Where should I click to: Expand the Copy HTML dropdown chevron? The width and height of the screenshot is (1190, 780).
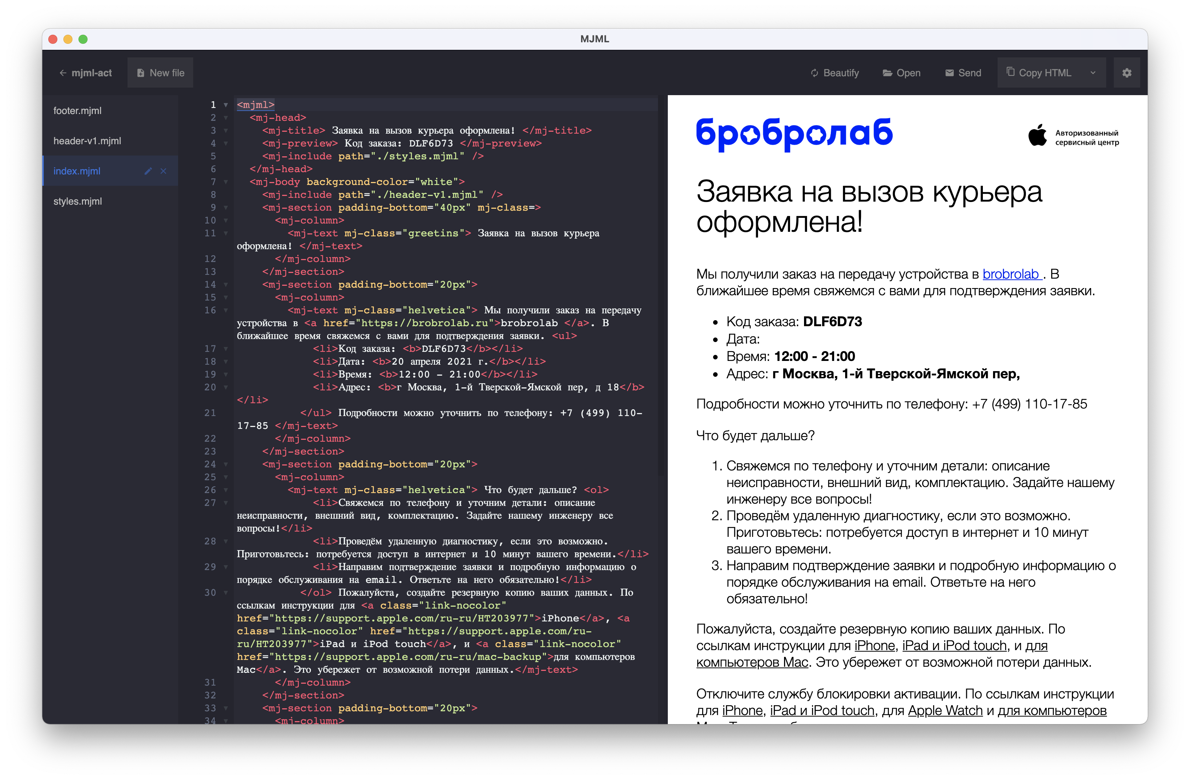(x=1093, y=73)
